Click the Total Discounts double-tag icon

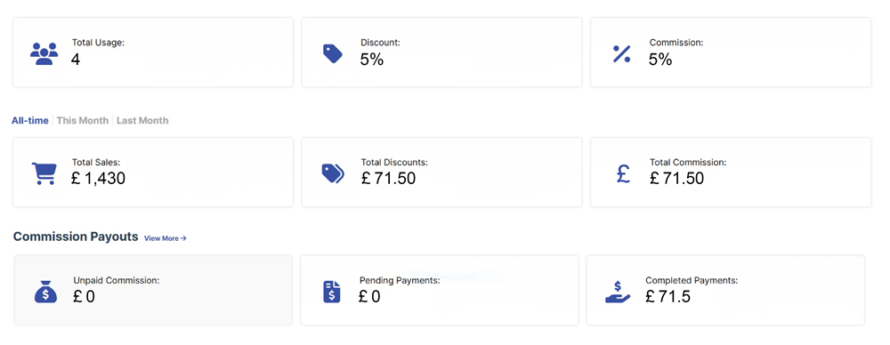pos(333,173)
